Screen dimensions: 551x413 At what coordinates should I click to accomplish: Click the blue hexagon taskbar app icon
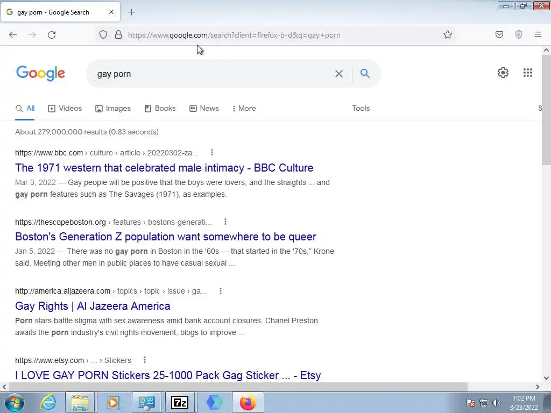tap(214, 403)
